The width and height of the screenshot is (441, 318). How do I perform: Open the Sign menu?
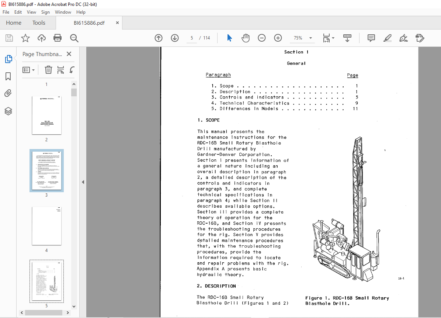[x=45, y=12]
